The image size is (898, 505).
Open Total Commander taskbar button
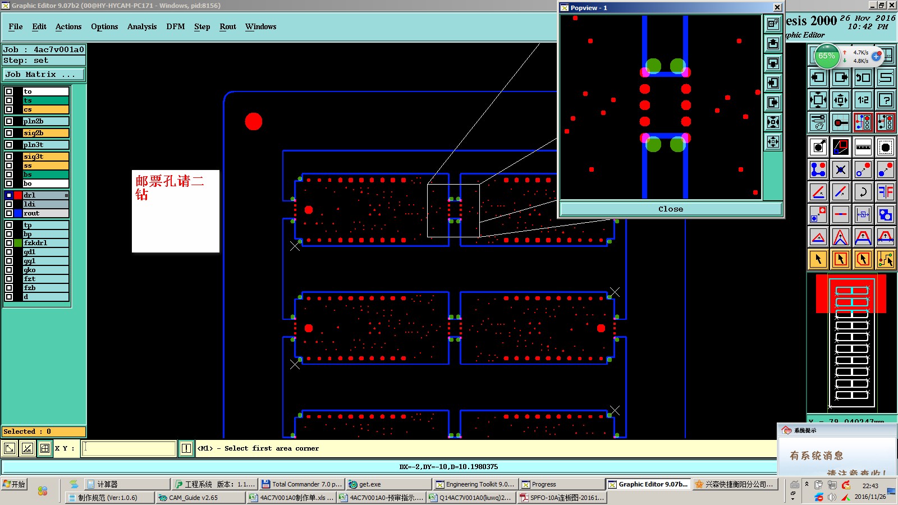tap(302, 484)
